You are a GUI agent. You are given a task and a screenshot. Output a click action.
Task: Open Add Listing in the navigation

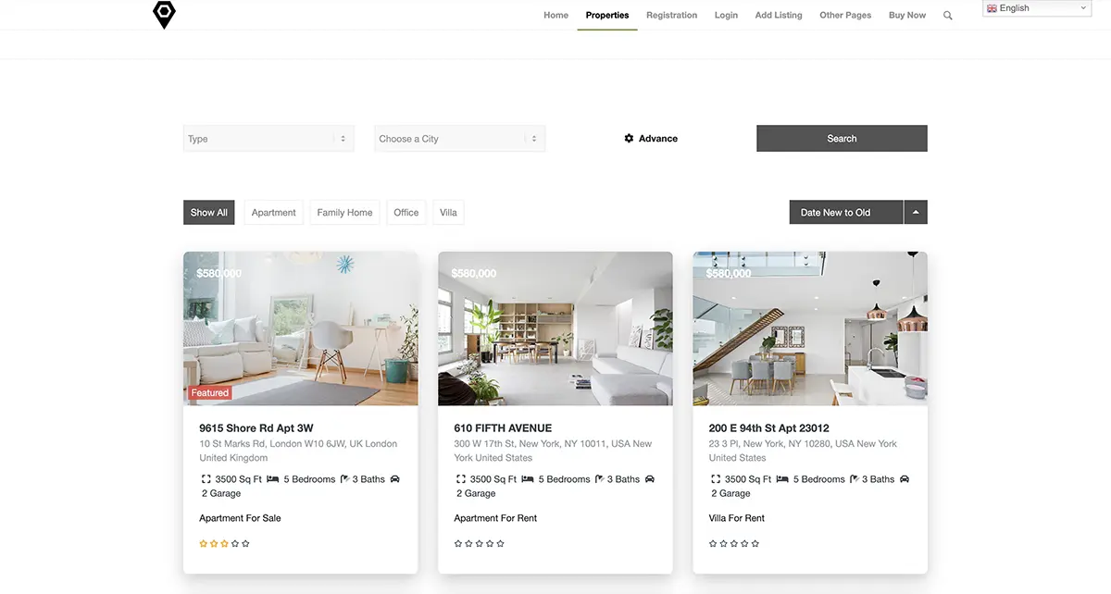click(779, 16)
